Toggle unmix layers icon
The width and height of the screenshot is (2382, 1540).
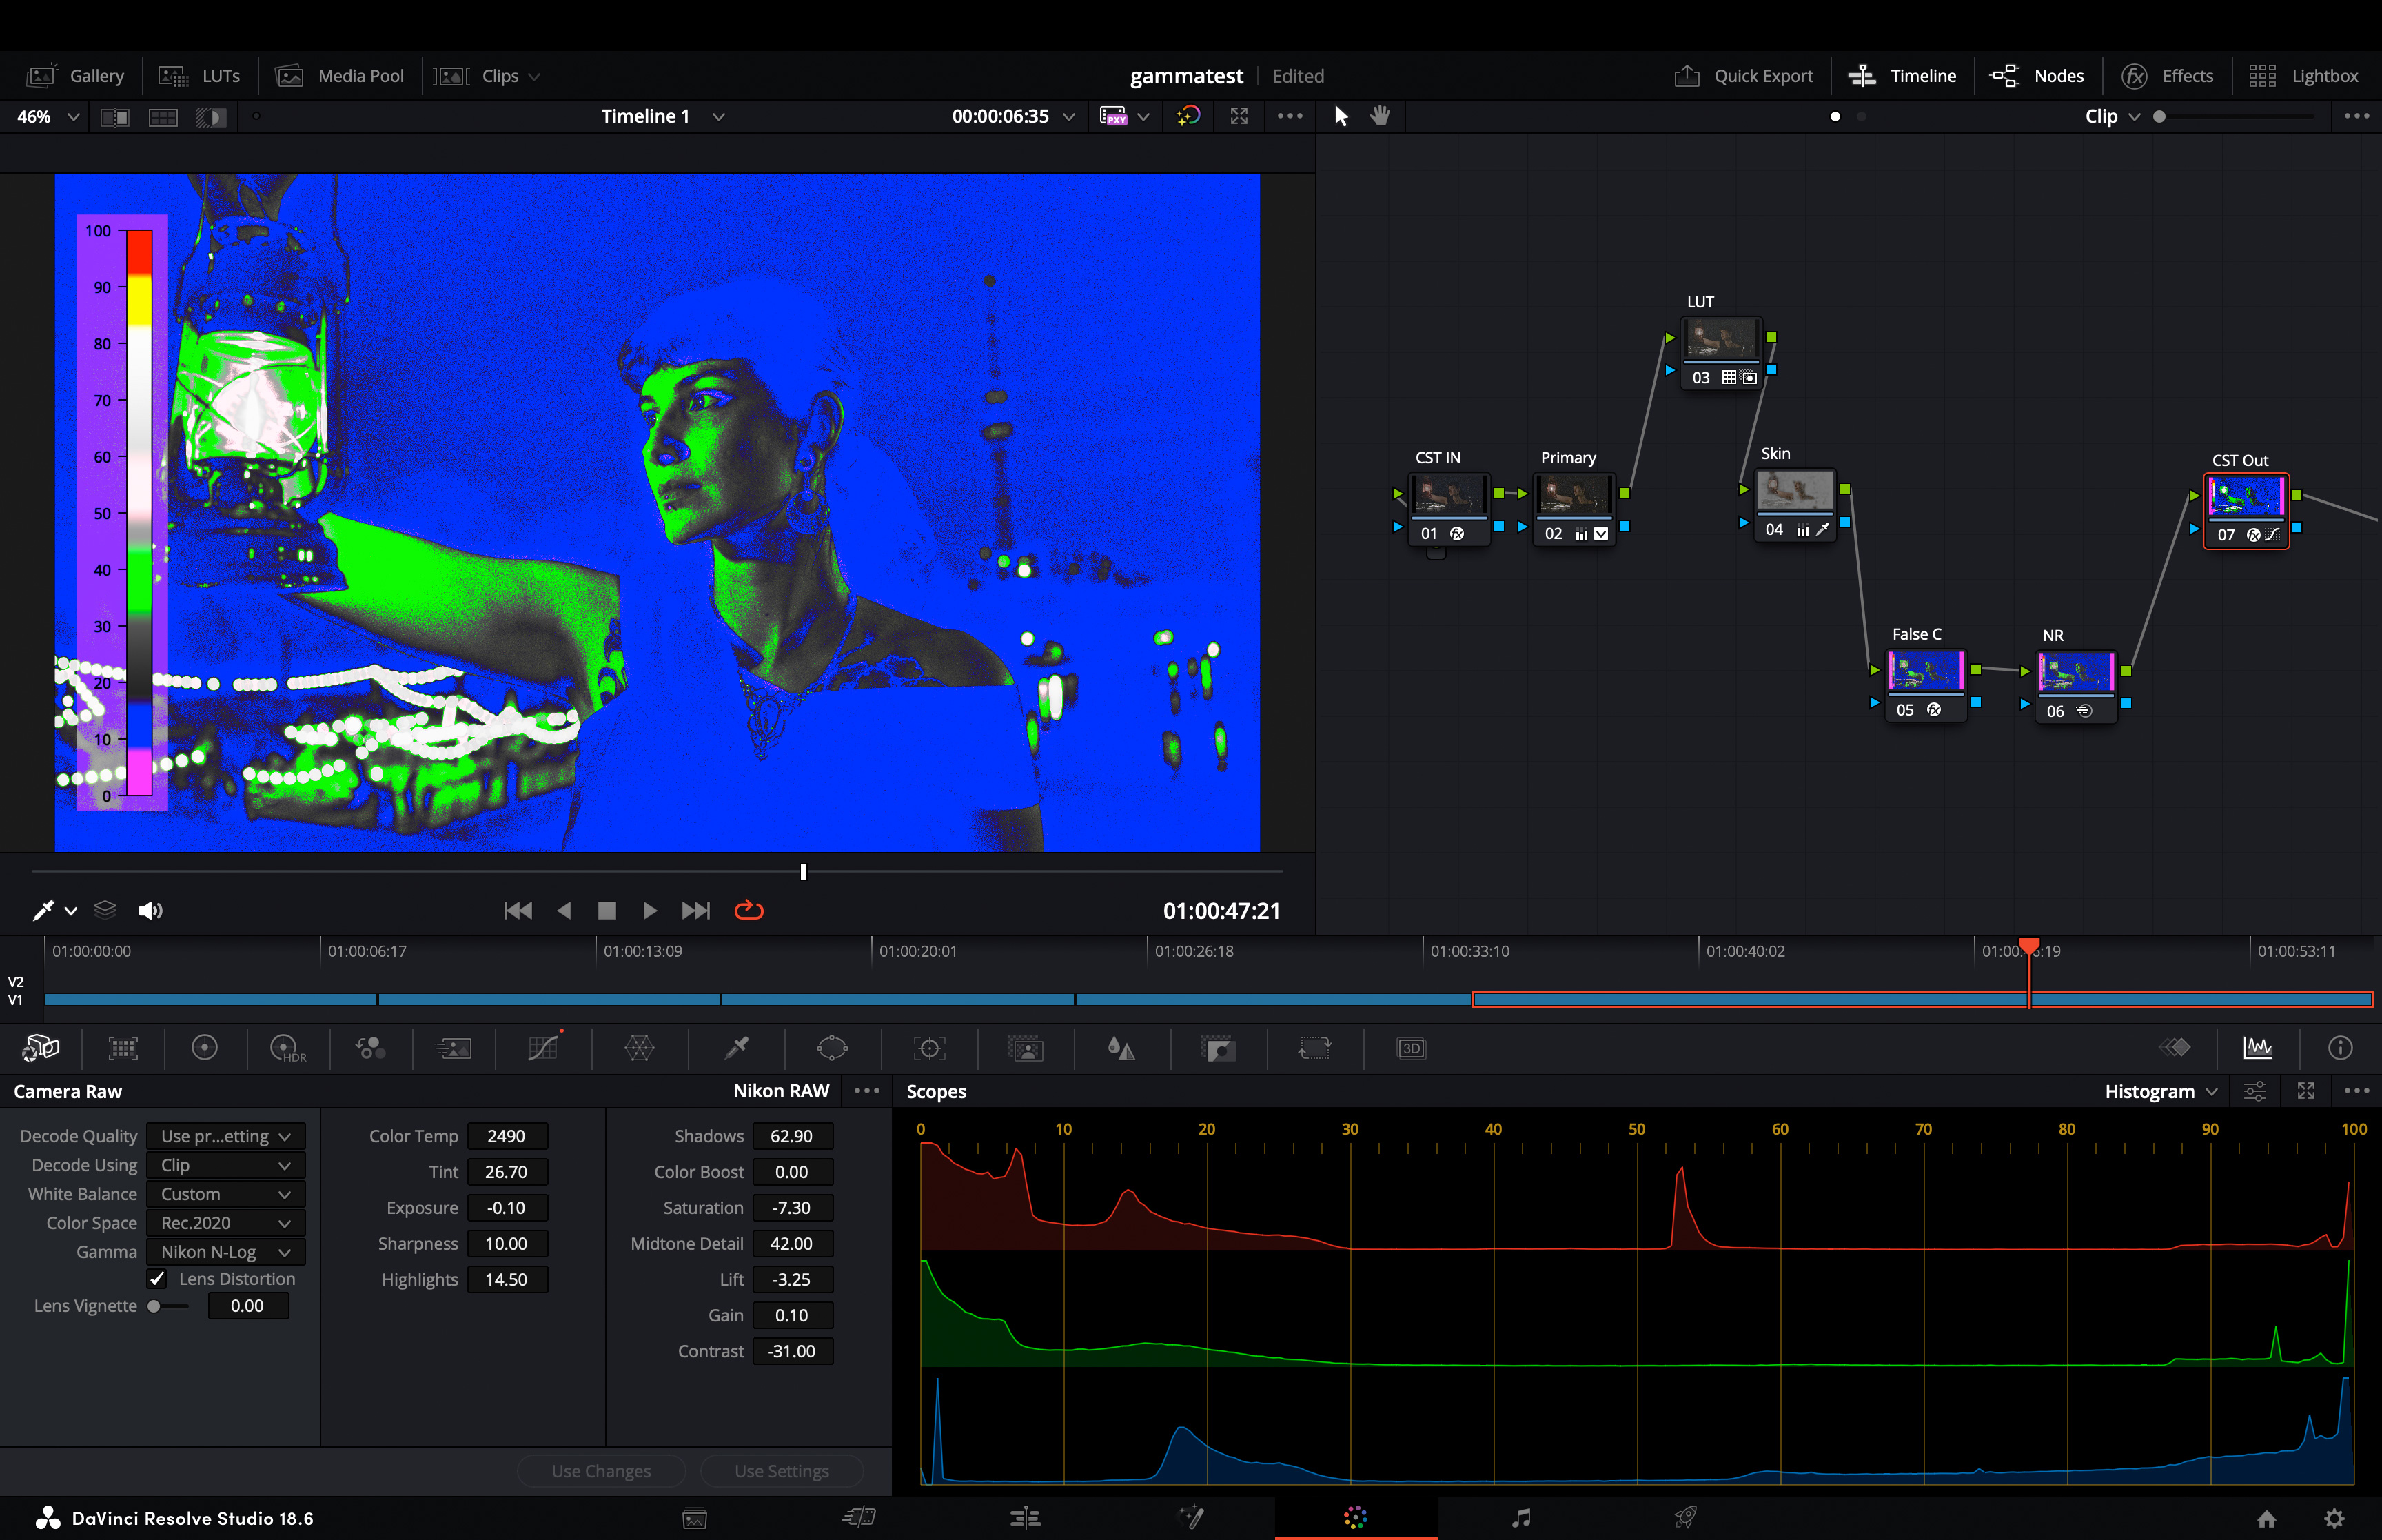[105, 910]
